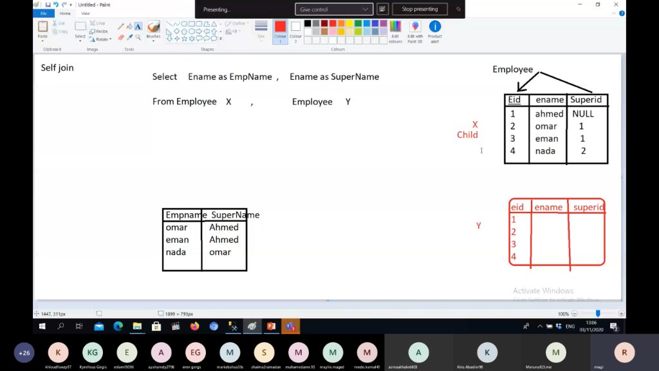Choose the five-point star shape
This screenshot has height=371, width=659.
[x=184, y=38]
